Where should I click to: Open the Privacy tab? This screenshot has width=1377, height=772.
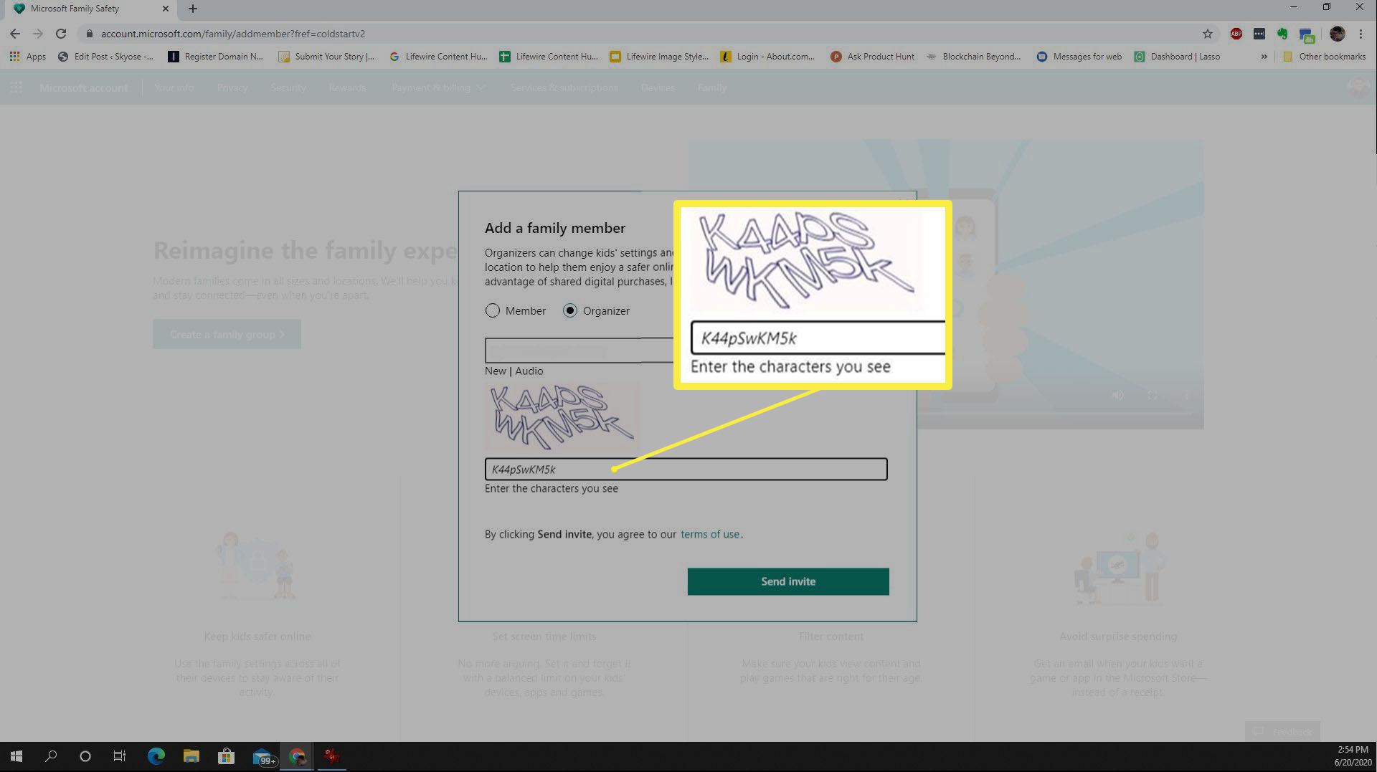pyautogui.click(x=232, y=87)
